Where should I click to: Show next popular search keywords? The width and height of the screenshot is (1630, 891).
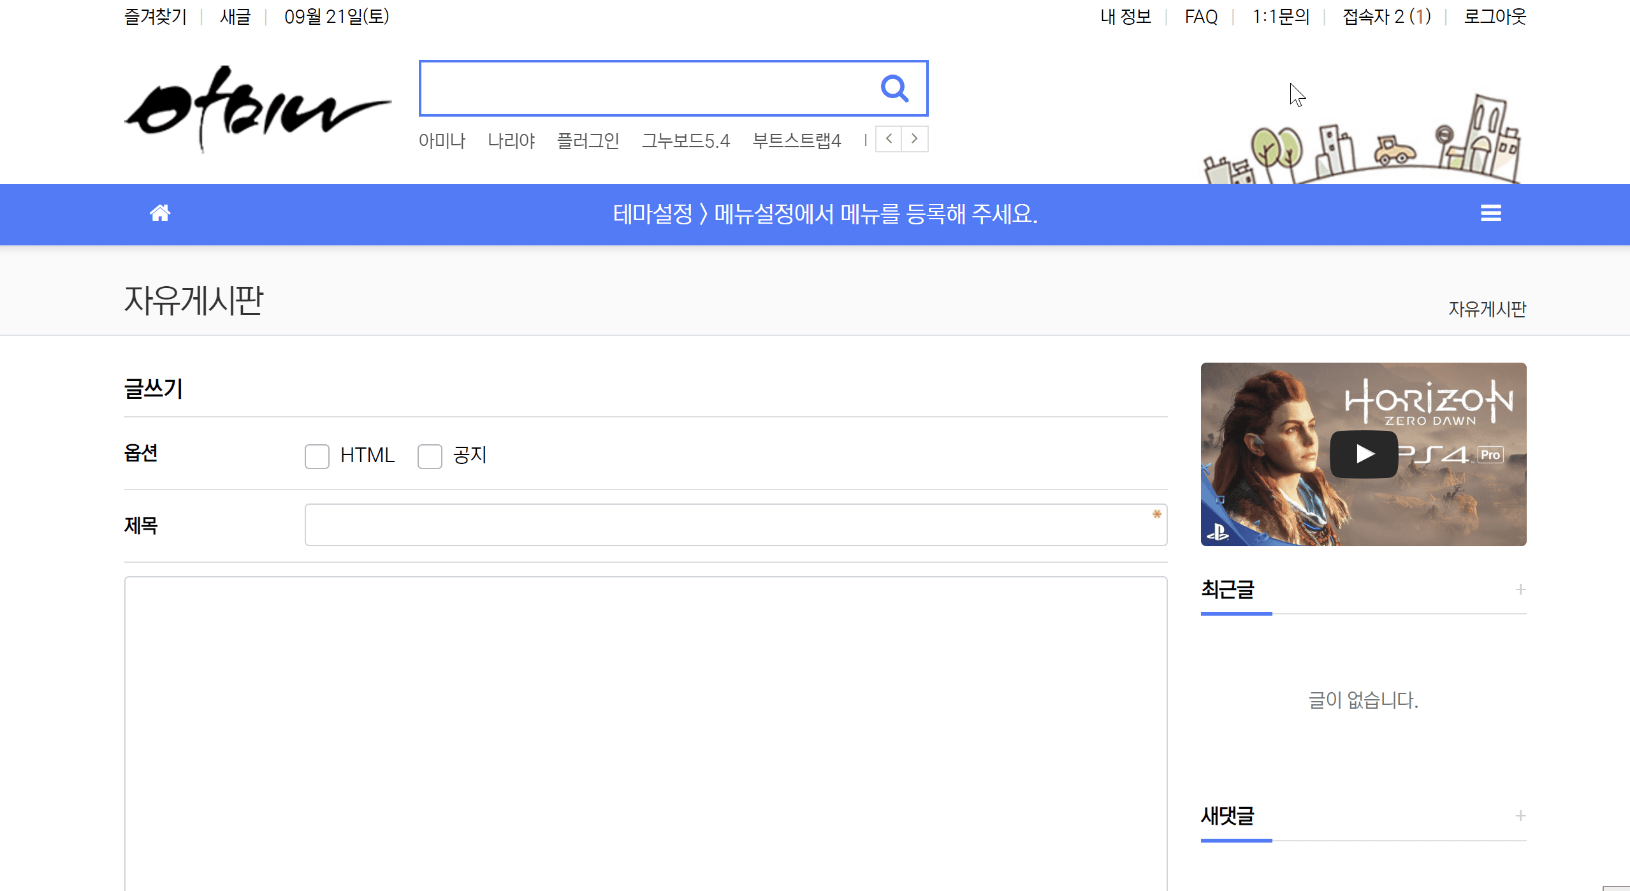(x=915, y=139)
